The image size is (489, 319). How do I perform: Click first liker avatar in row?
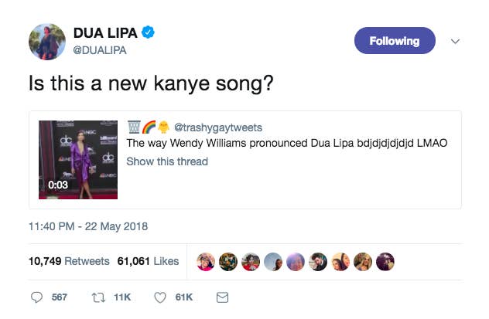[206, 262]
